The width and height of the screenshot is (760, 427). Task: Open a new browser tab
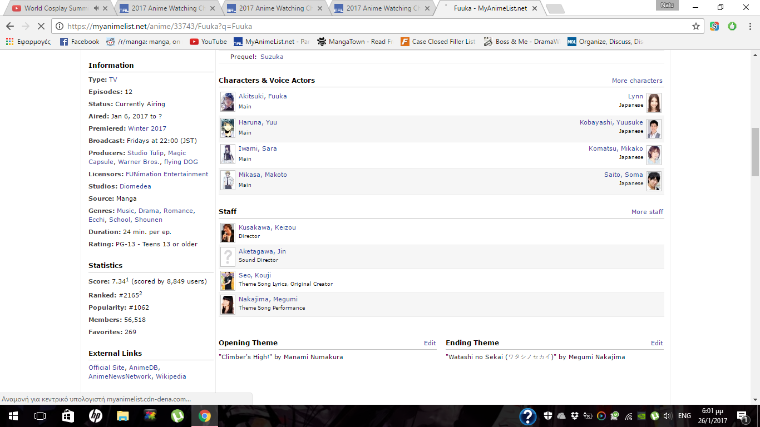point(555,8)
